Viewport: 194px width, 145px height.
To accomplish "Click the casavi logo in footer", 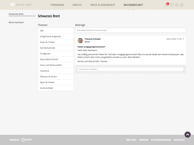I will [26, 140].
